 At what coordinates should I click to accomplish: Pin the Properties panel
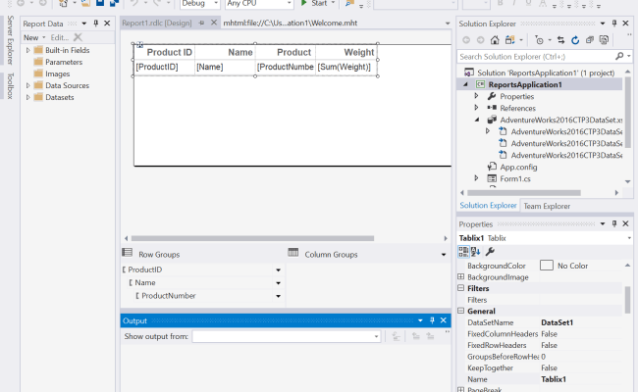(614, 223)
